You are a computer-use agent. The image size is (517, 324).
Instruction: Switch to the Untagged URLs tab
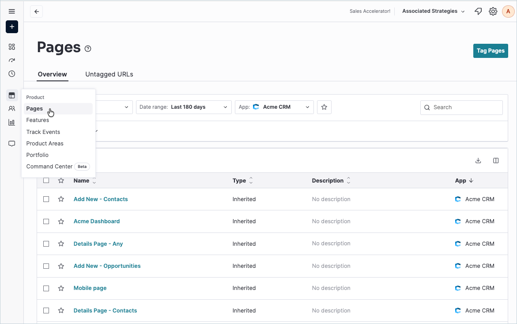pos(109,74)
